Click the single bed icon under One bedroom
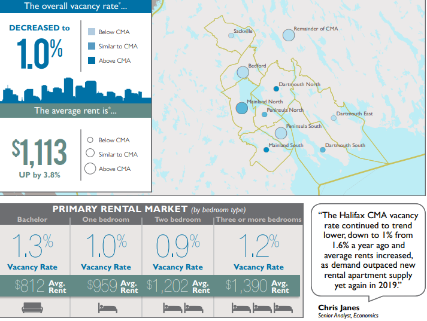 coord(106,308)
